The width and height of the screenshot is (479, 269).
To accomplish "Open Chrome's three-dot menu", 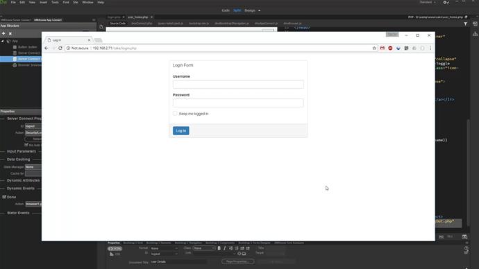I will pos(430,49).
